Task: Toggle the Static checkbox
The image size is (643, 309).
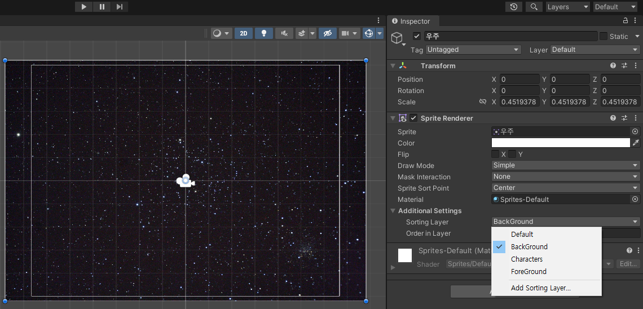Action: pyautogui.click(x=603, y=36)
